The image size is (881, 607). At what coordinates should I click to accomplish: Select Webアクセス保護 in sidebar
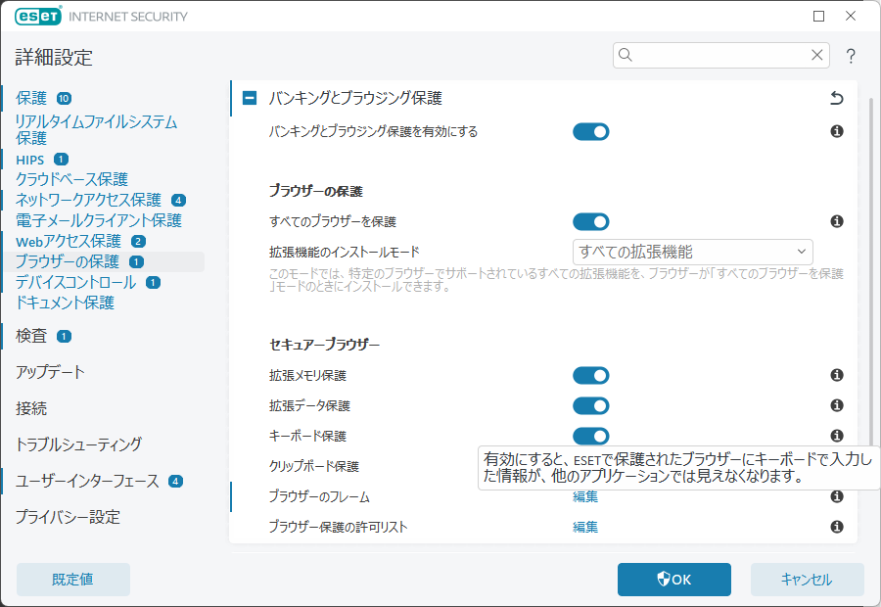tap(69, 241)
